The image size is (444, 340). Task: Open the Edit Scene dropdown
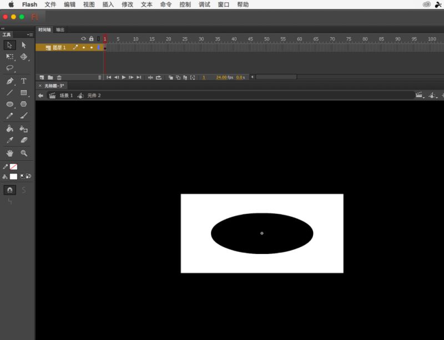point(420,96)
